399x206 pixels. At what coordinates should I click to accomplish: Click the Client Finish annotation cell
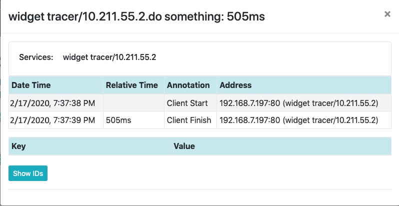pyautogui.click(x=189, y=120)
